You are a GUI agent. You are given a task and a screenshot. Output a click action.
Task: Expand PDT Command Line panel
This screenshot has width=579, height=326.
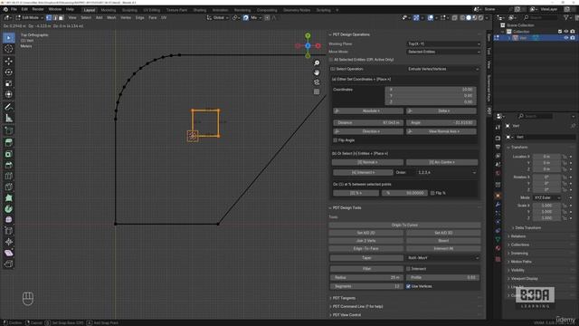[357, 306]
